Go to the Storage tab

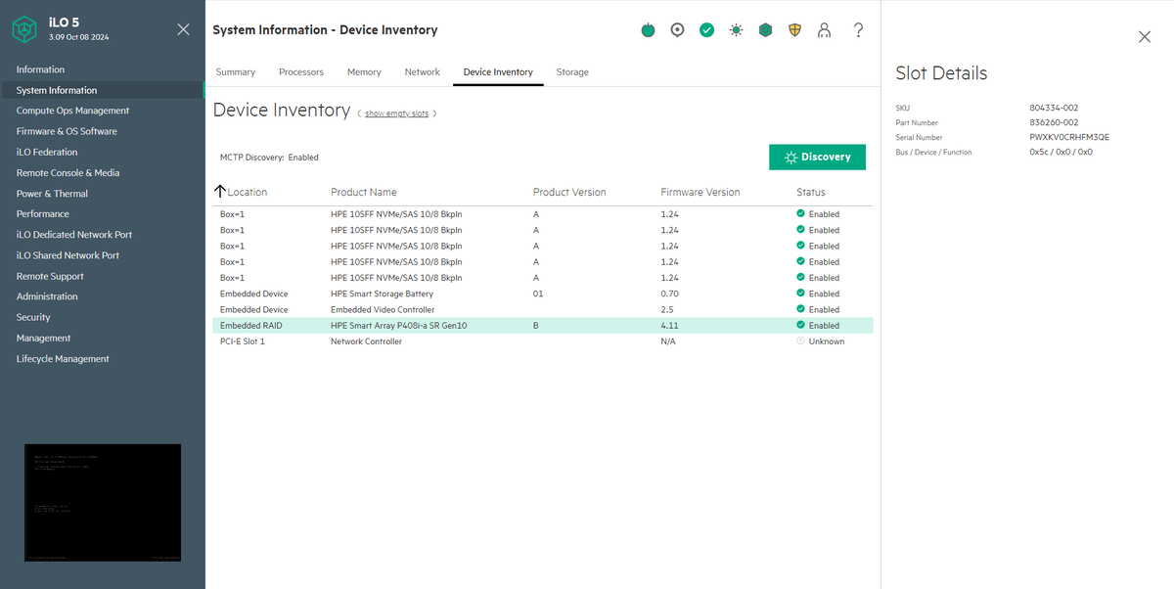click(x=572, y=72)
